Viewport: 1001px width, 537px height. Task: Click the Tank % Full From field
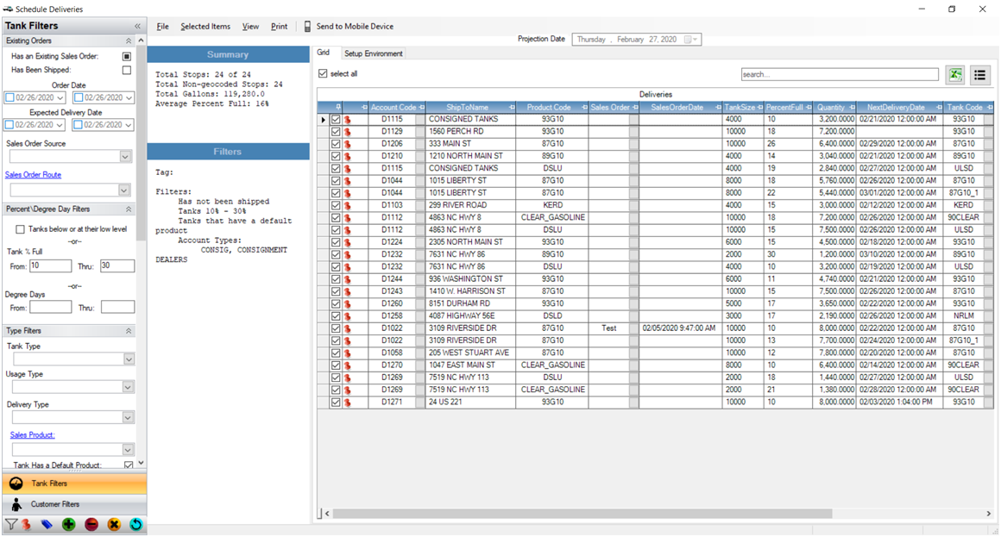tap(50, 266)
